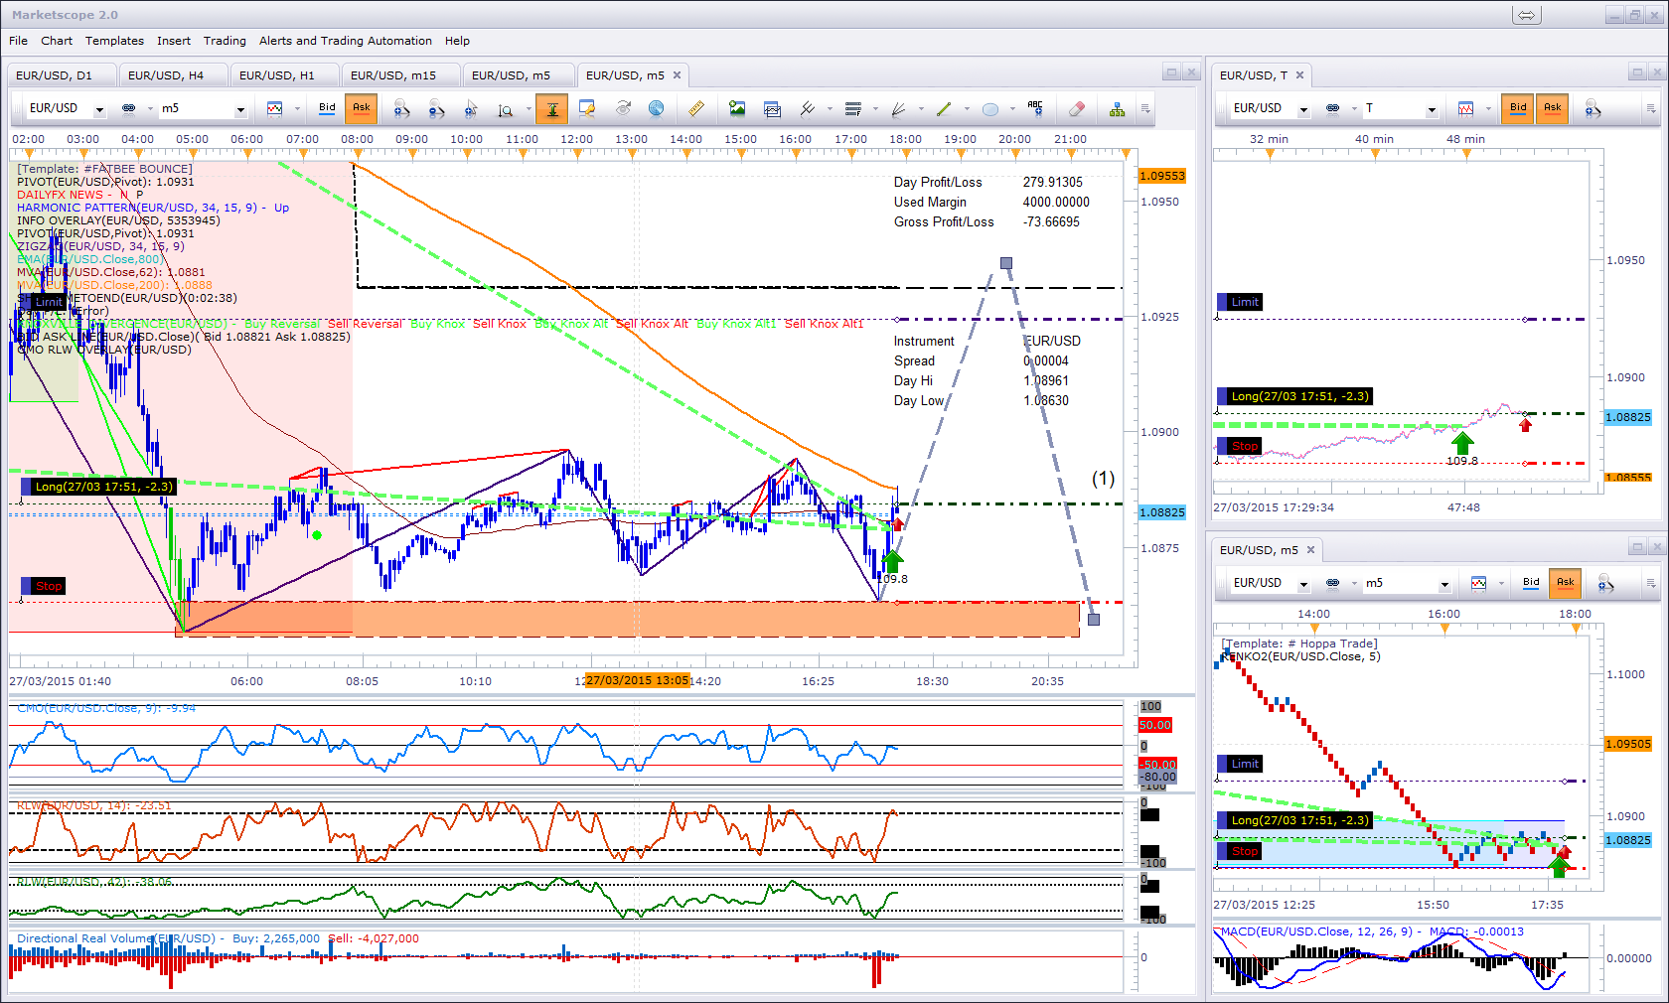The height and width of the screenshot is (1003, 1669).
Task: Click the ABC text label tool
Action: (1035, 107)
